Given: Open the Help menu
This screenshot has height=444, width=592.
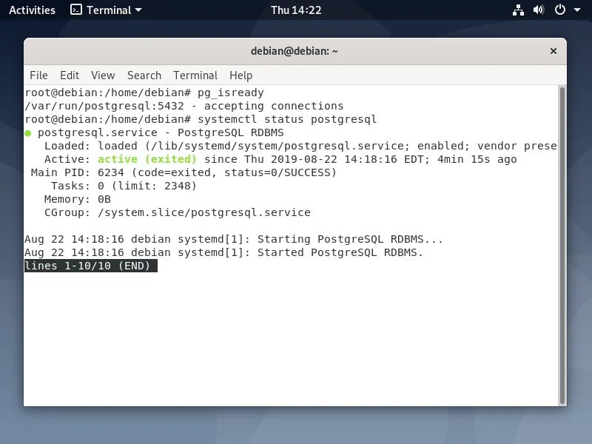Looking at the screenshot, I should [x=241, y=75].
